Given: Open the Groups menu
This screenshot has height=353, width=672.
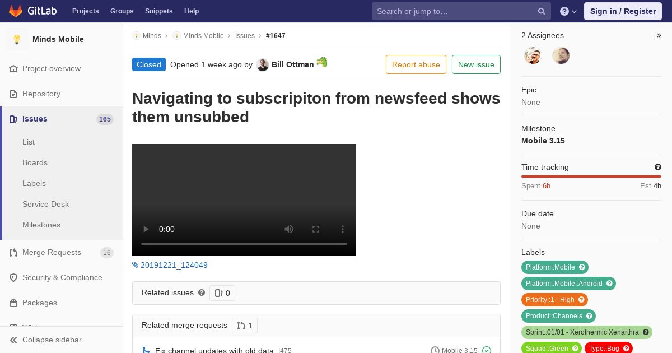Looking at the screenshot, I should coord(122,11).
